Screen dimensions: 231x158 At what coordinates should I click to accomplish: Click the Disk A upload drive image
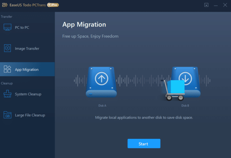click(101, 82)
